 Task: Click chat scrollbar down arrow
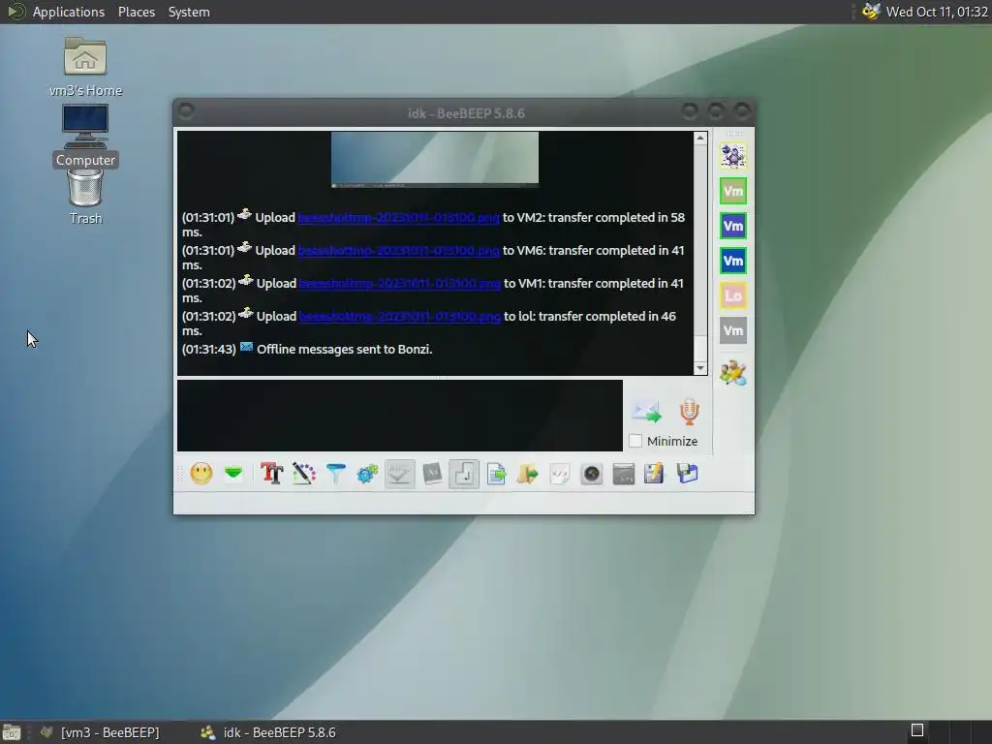pyautogui.click(x=700, y=368)
